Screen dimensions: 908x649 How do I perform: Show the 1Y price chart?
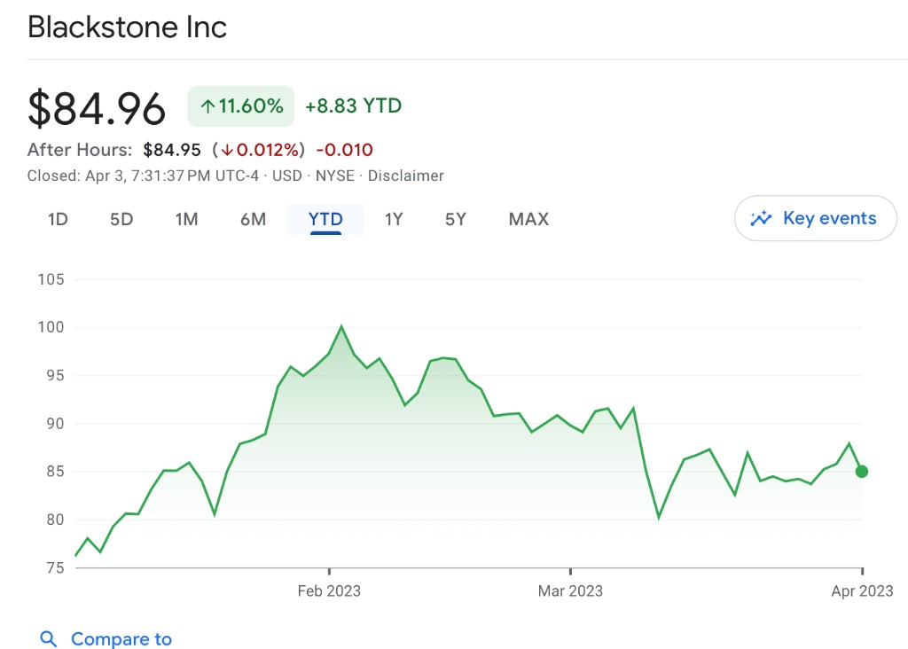pyautogui.click(x=394, y=219)
